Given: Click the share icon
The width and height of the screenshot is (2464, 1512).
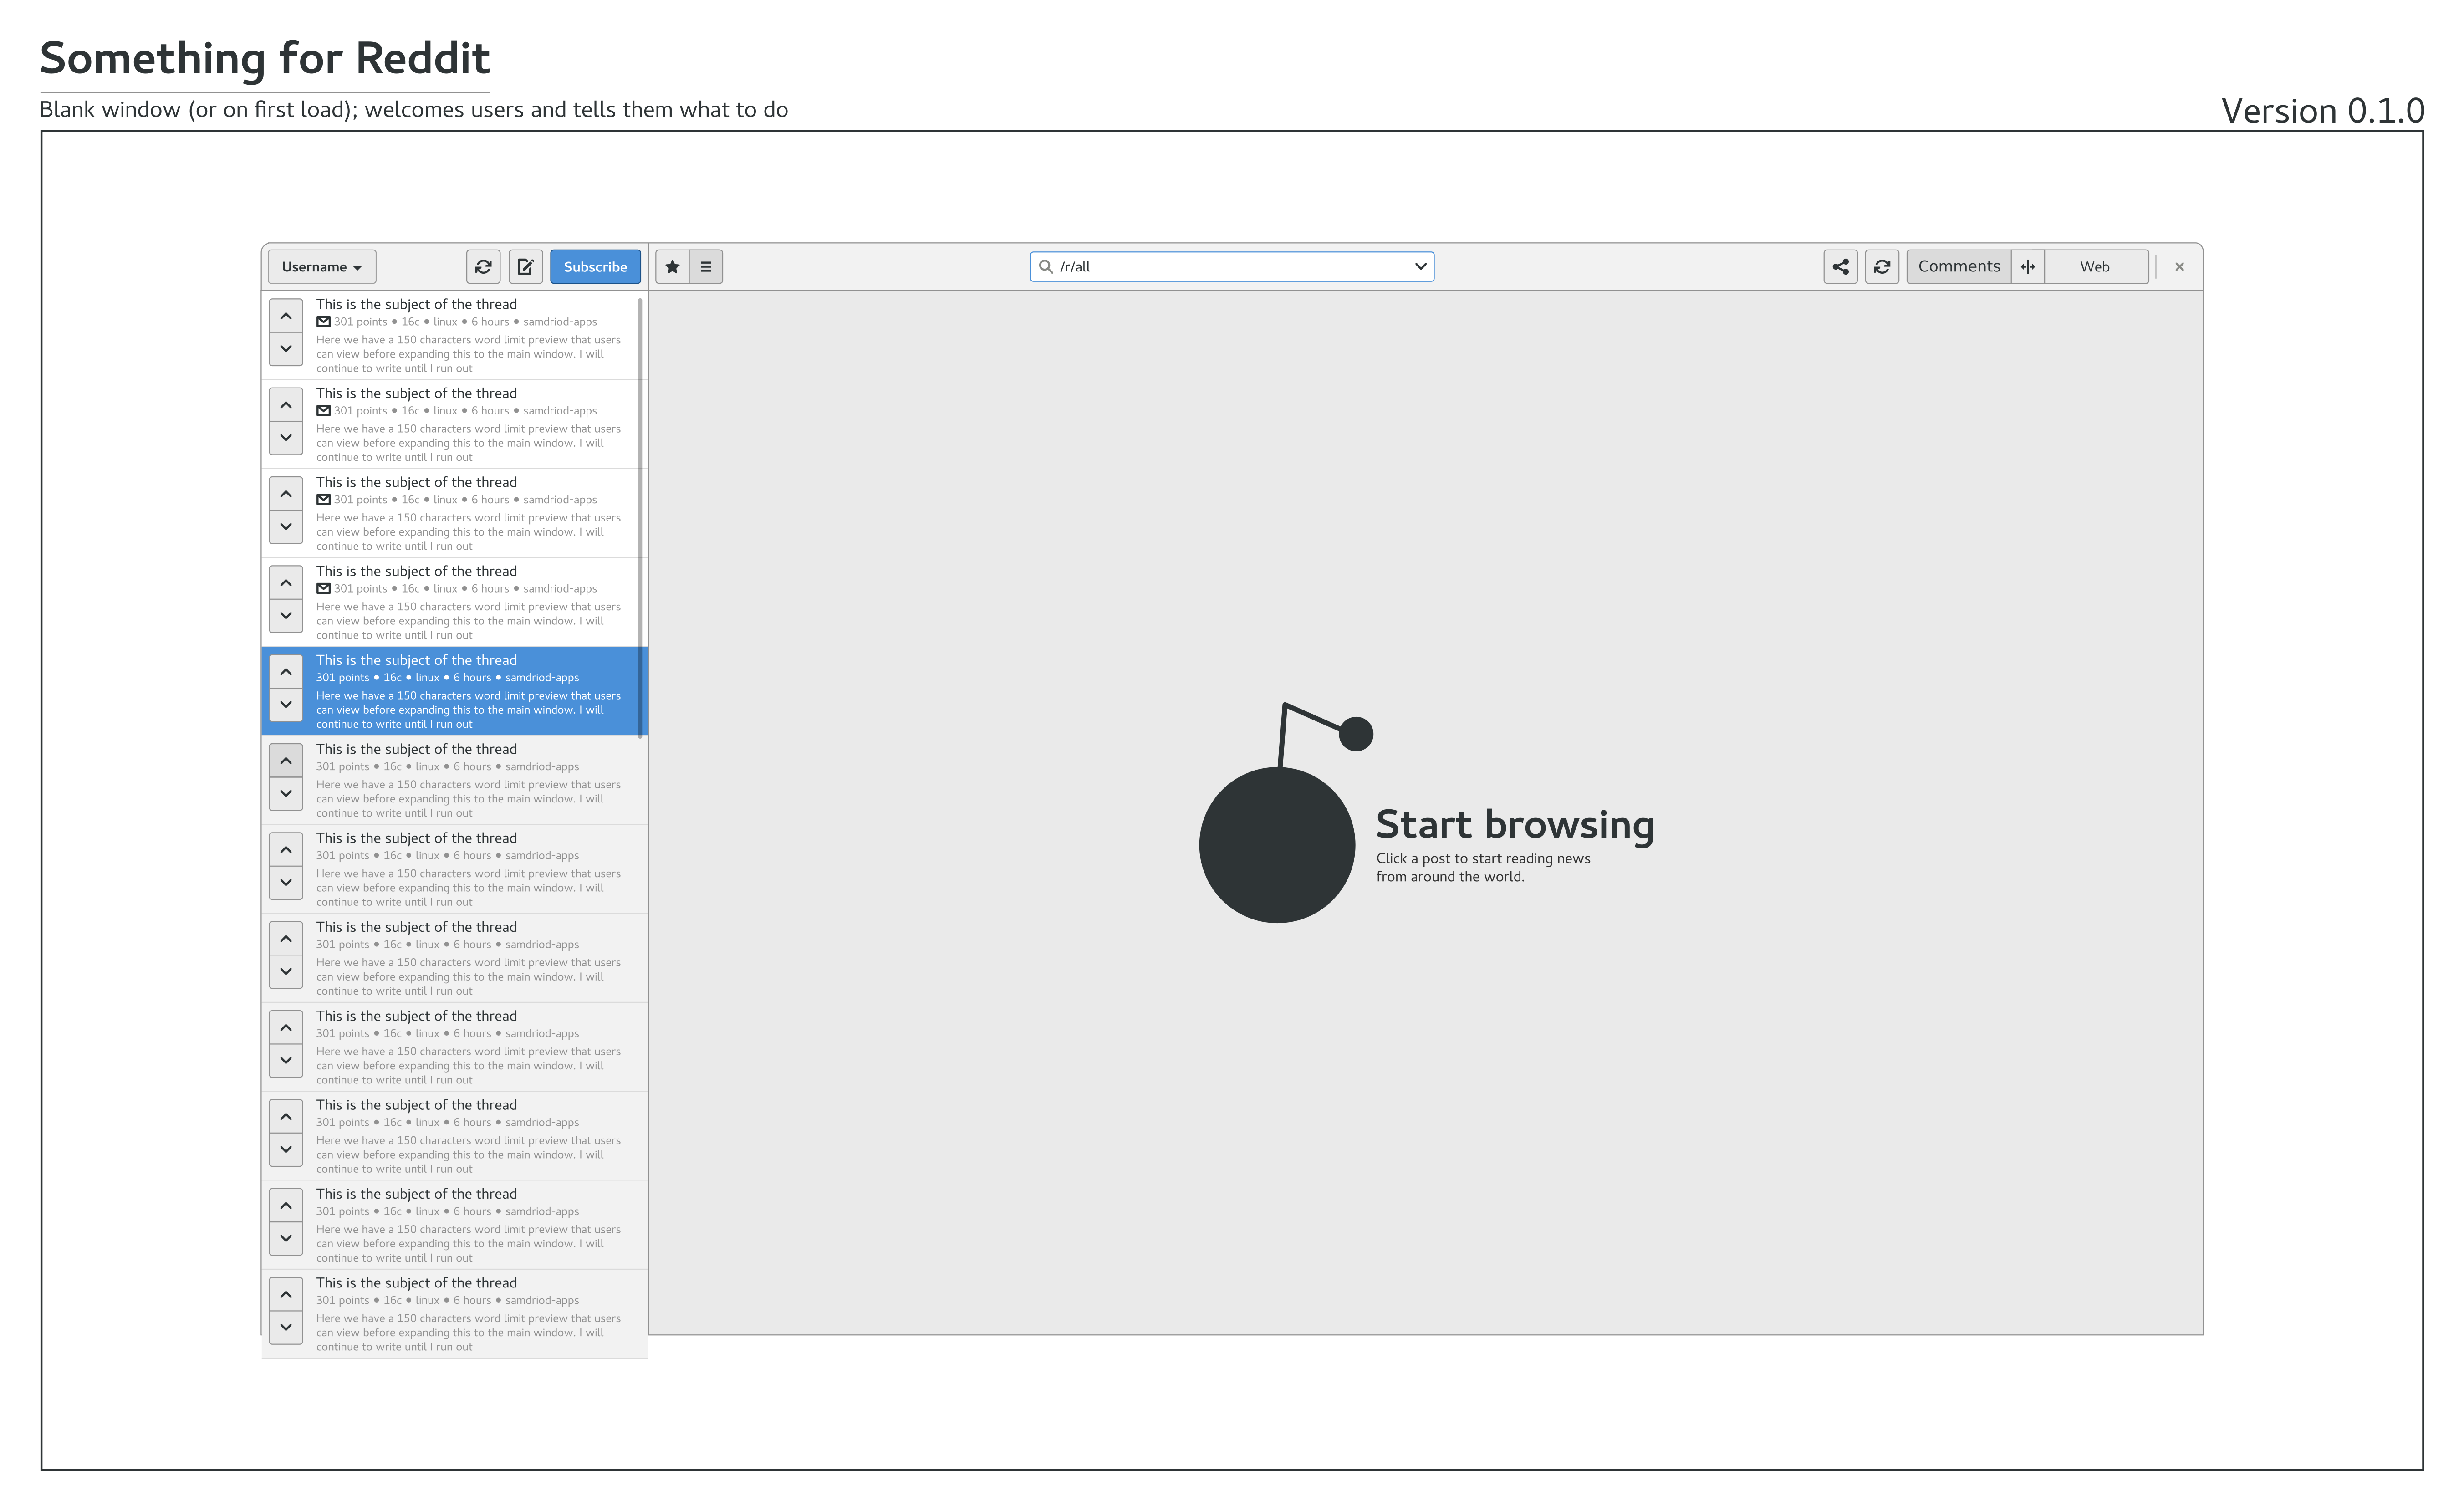Looking at the screenshot, I should [1840, 267].
